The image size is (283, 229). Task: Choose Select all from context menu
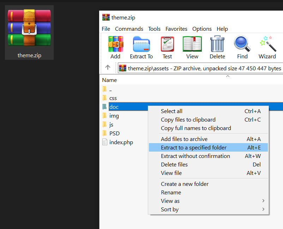coord(208,111)
